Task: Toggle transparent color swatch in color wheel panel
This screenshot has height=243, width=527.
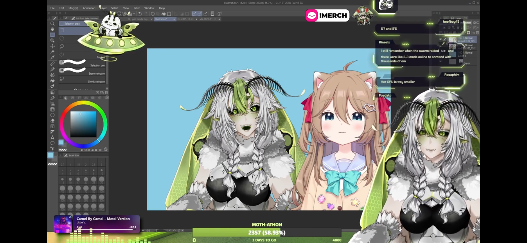Action: point(63,150)
